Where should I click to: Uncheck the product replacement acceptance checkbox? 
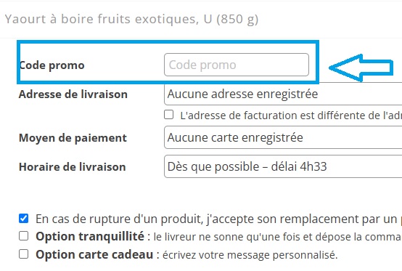tap(24, 219)
